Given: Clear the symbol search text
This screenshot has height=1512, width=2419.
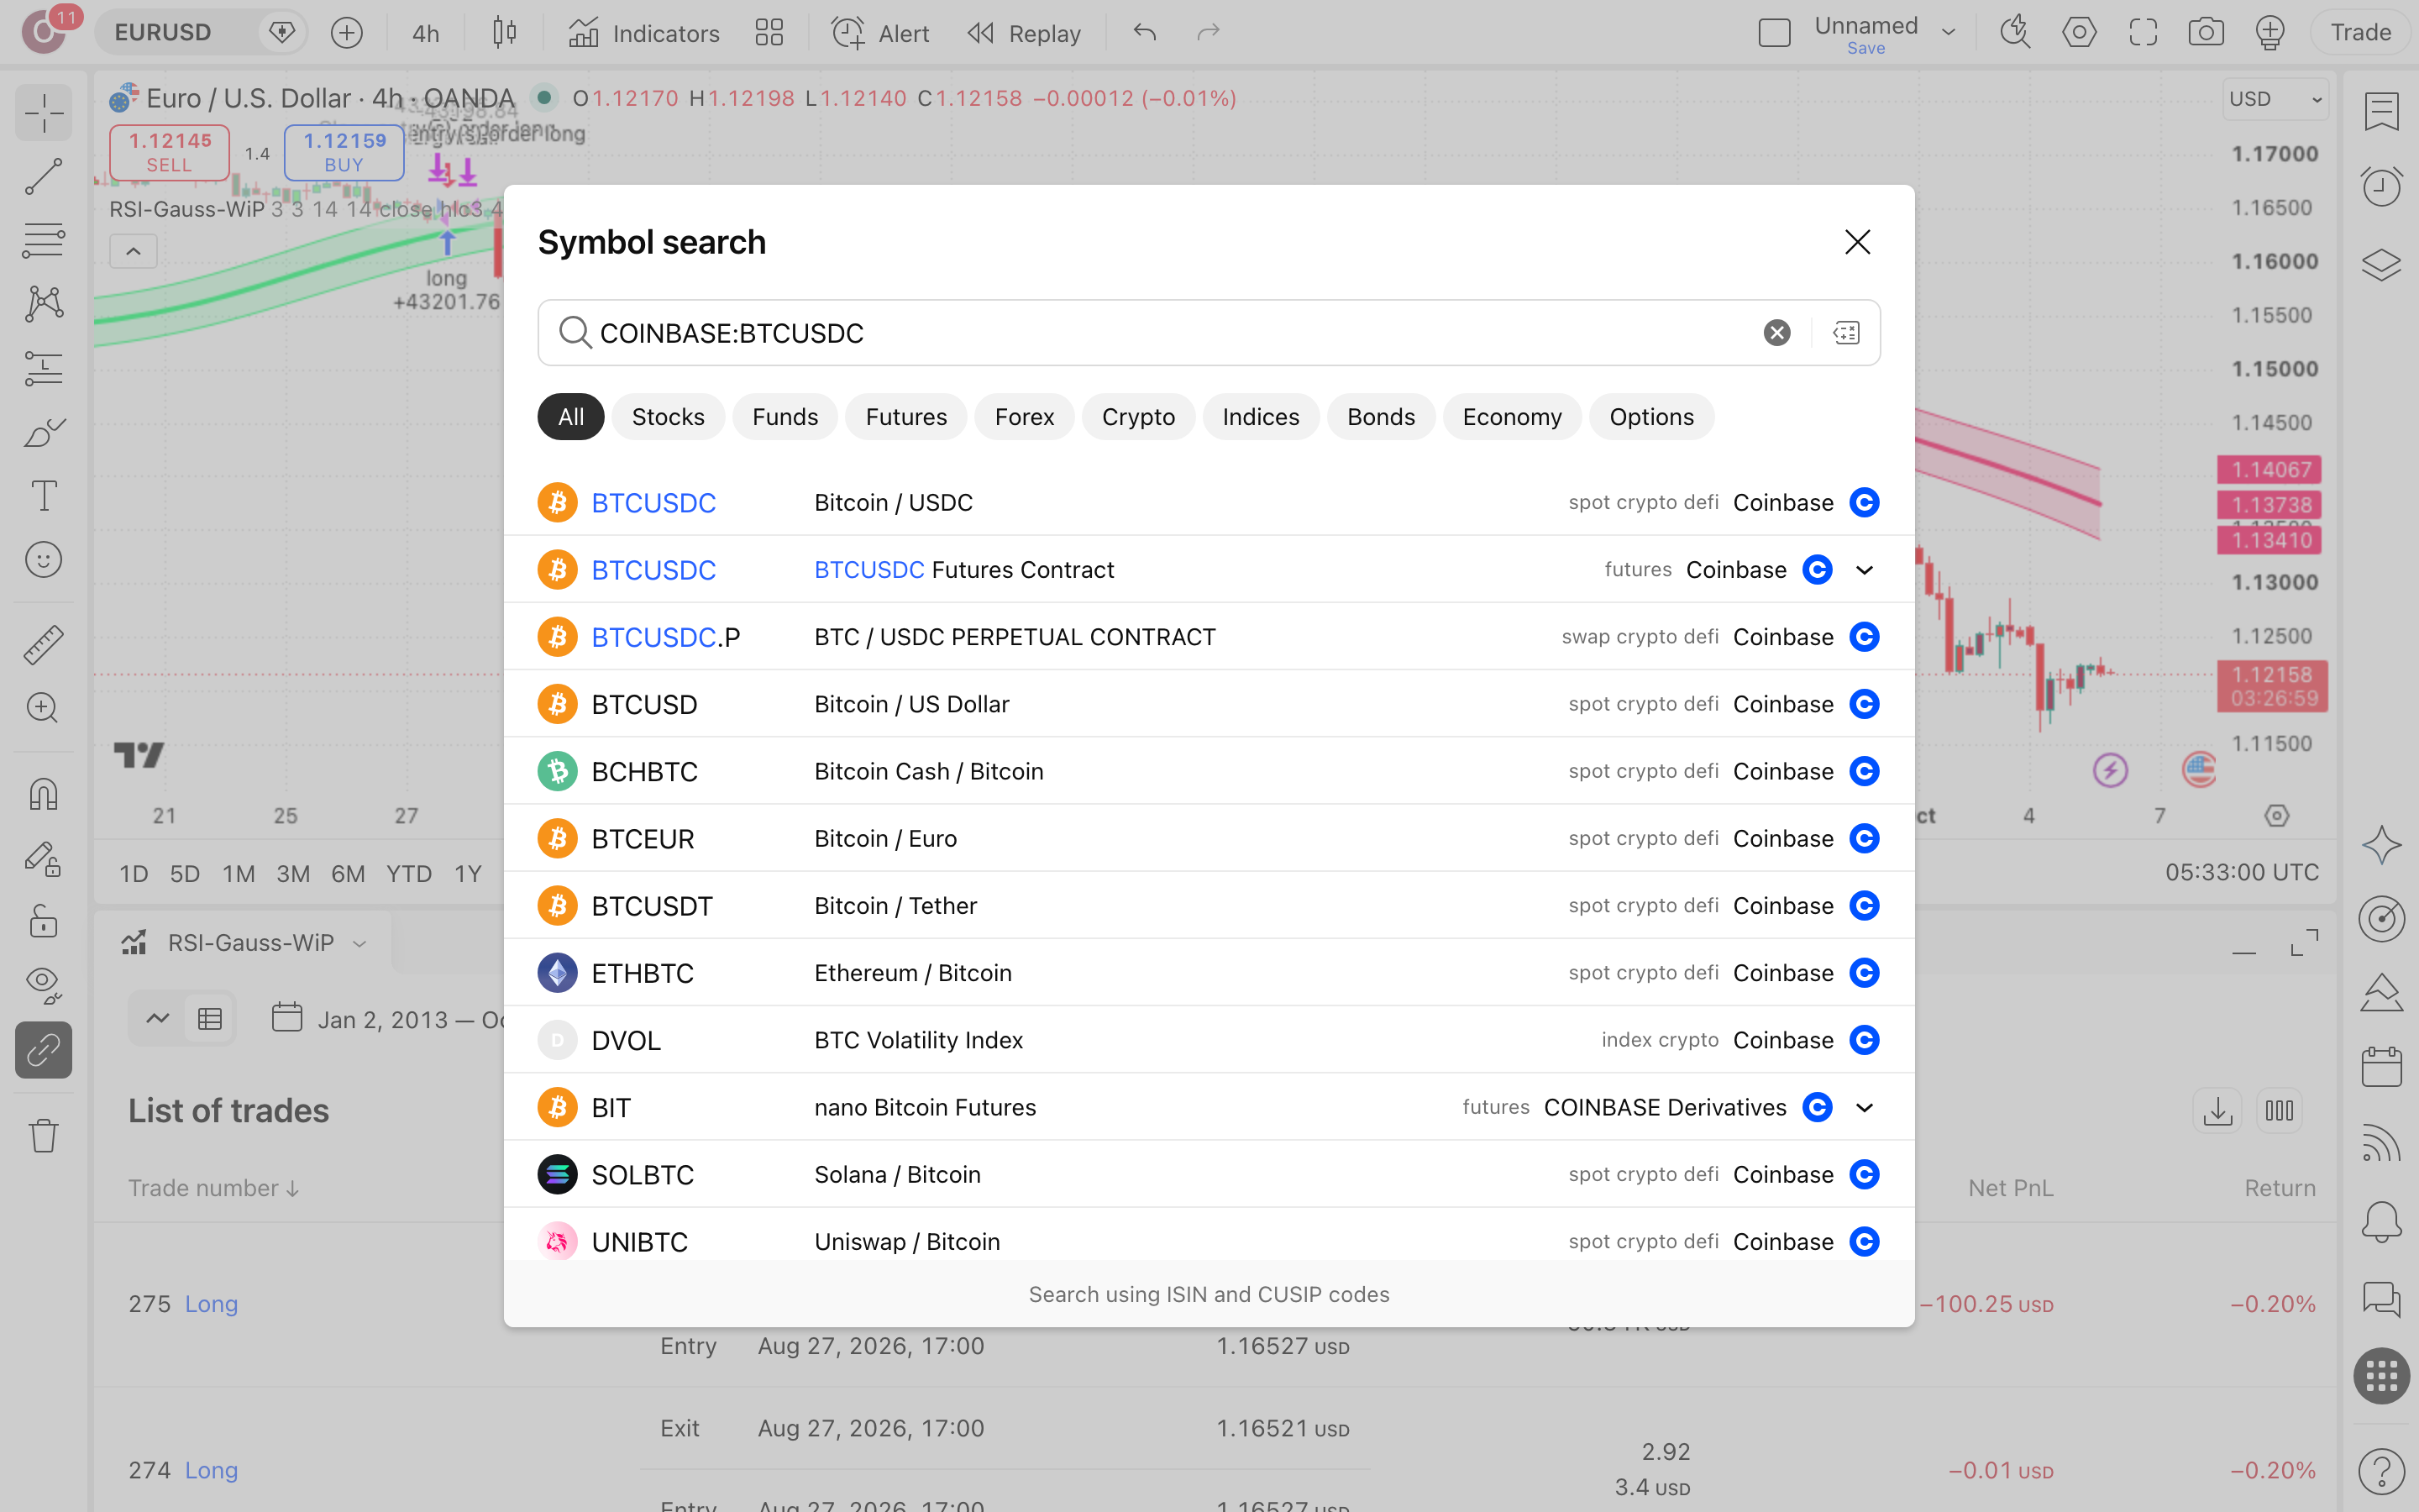Looking at the screenshot, I should click(1776, 333).
